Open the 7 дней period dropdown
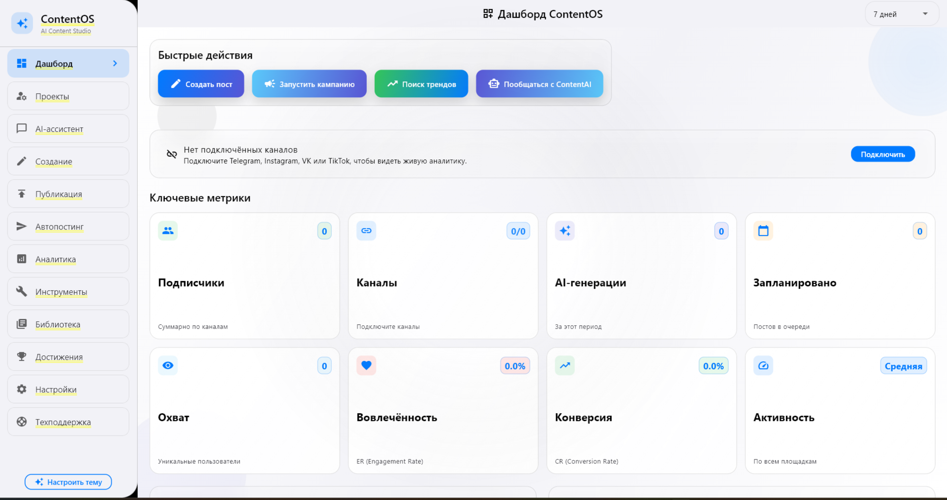The image size is (947, 500). click(902, 14)
